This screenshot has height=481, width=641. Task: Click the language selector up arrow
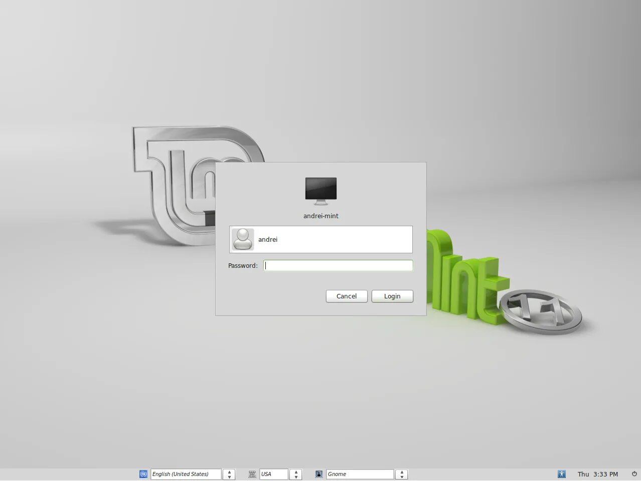pos(229,471)
